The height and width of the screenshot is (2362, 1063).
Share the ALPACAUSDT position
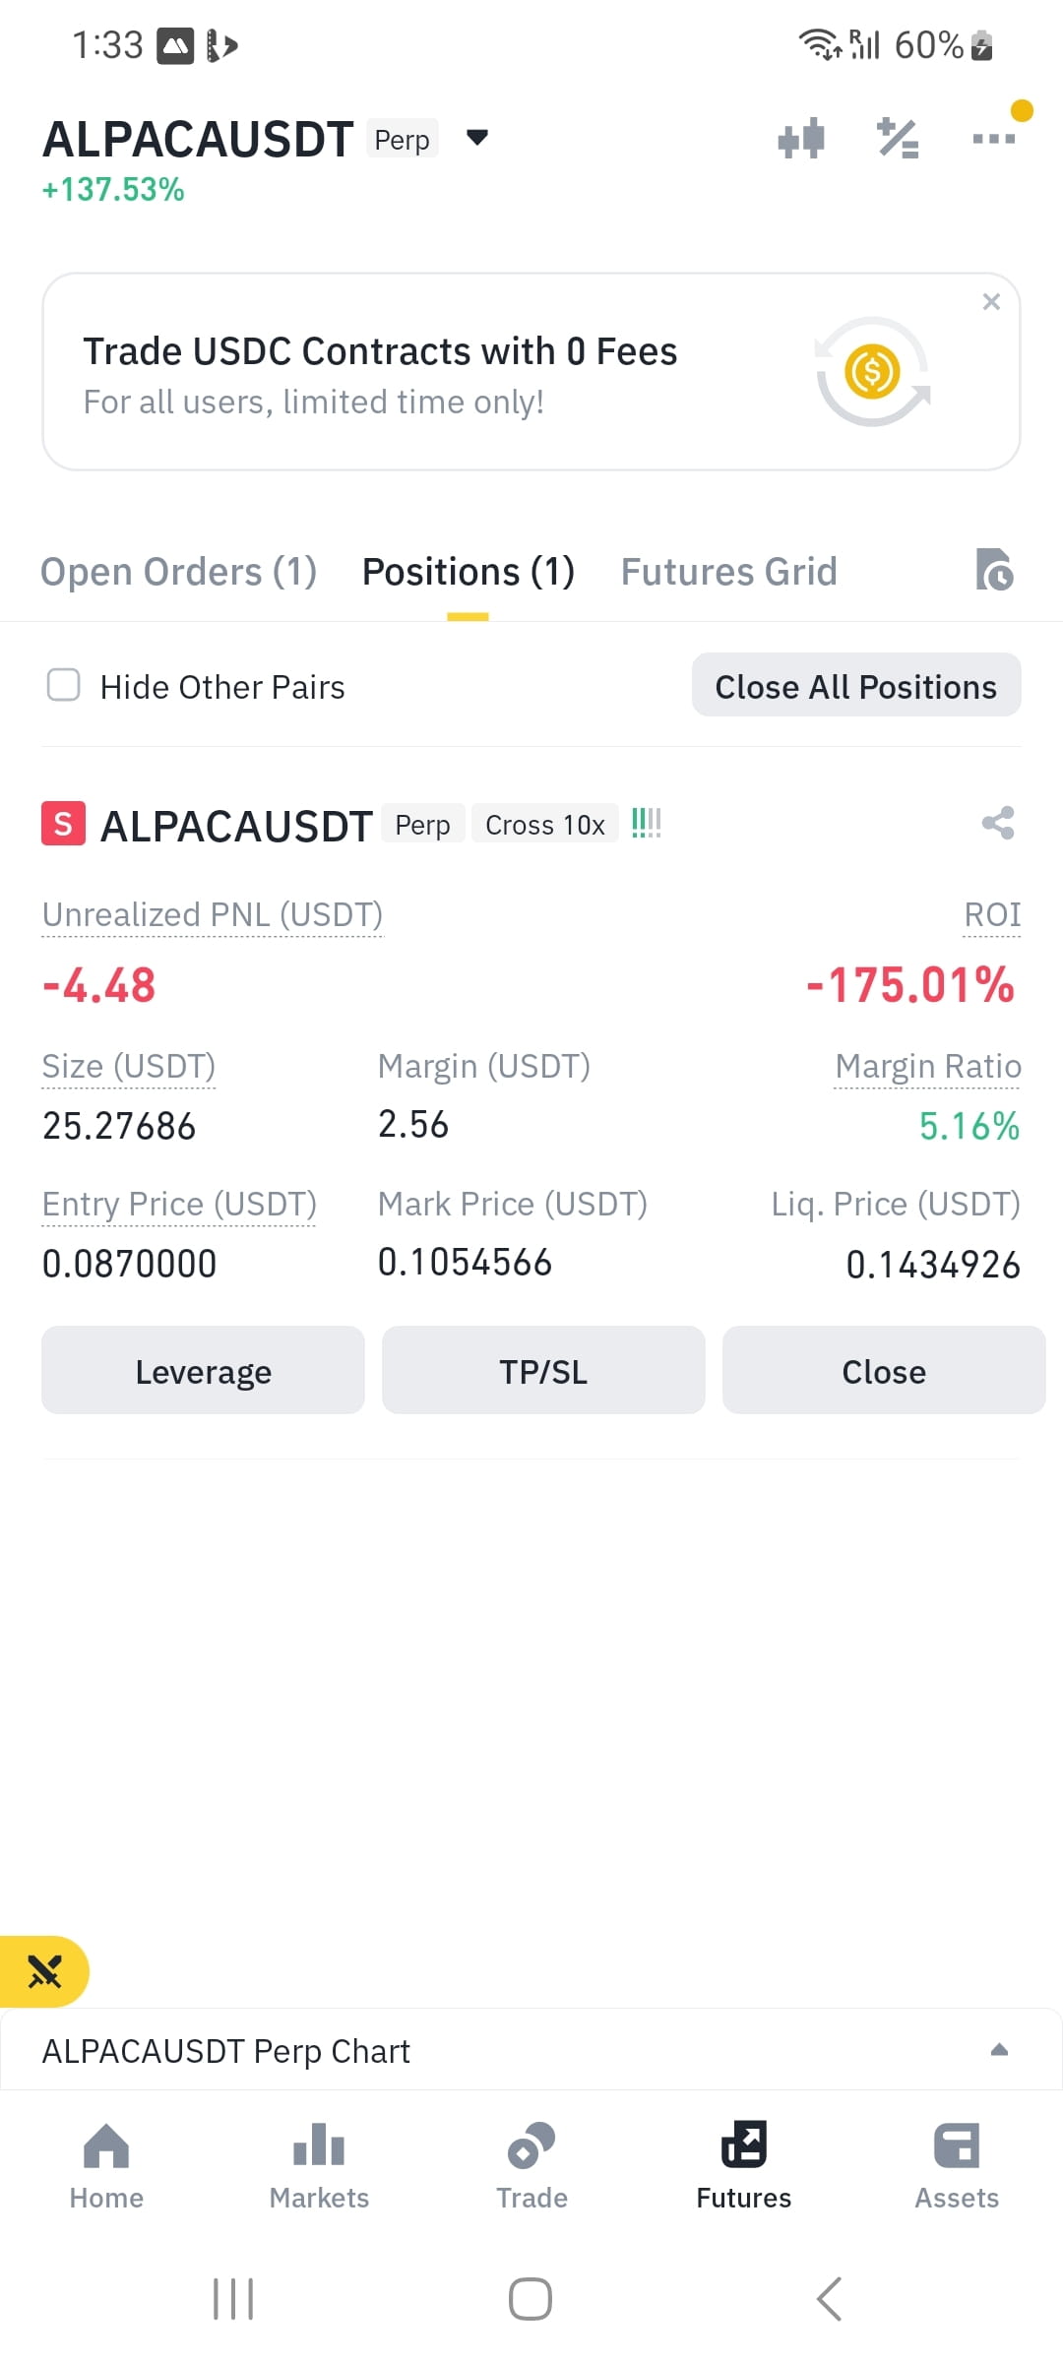point(998,823)
